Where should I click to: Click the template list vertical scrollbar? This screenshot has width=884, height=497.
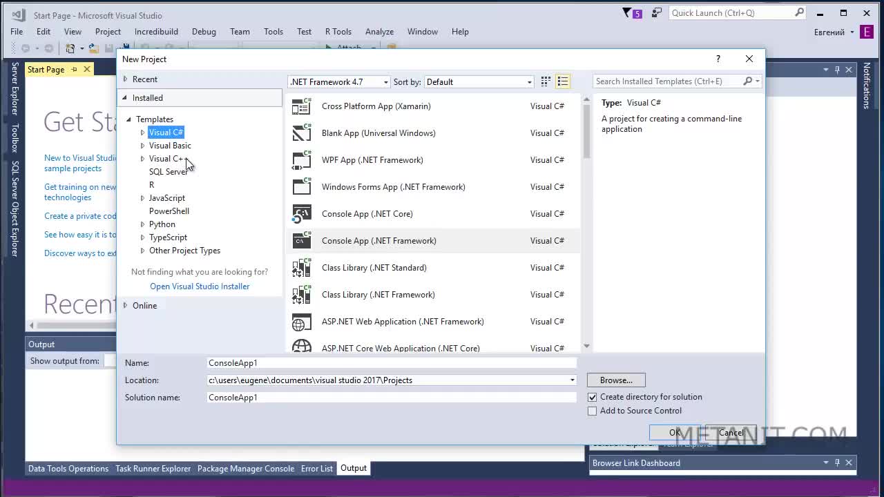(x=586, y=131)
